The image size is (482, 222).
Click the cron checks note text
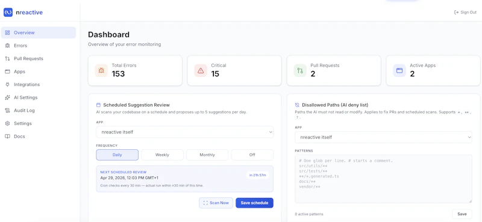pyautogui.click(x=152, y=185)
